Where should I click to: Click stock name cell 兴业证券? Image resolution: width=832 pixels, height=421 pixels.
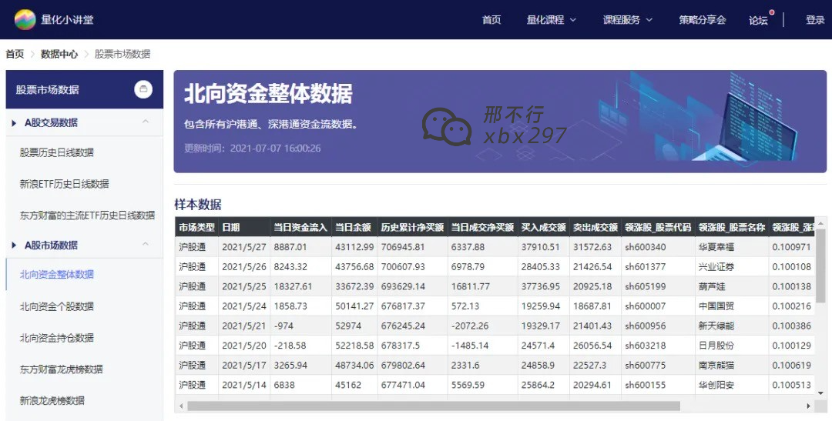(x=732, y=267)
